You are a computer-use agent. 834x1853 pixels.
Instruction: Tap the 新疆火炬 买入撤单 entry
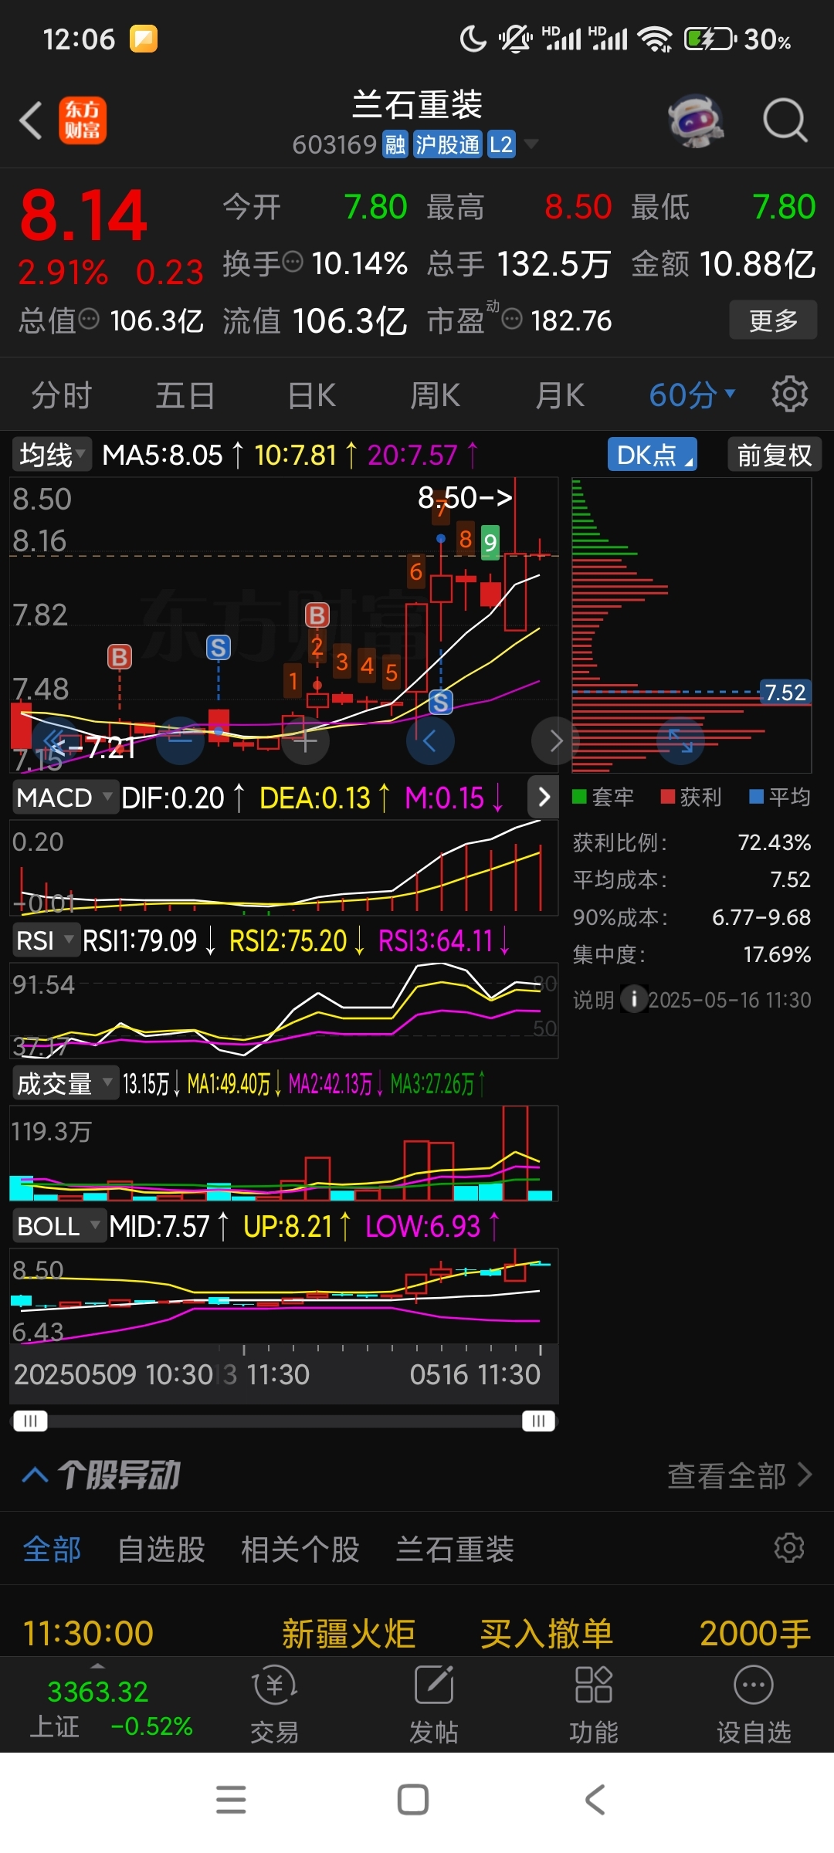tap(417, 1633)
